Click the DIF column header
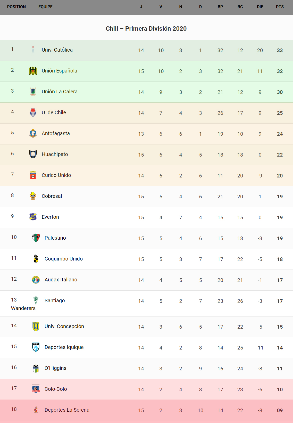293x423 pixels. (x=260, y=7)
